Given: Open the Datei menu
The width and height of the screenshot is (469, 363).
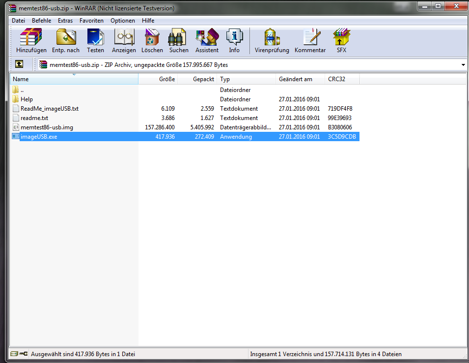Looking at the screenshot, I should 18,20.
